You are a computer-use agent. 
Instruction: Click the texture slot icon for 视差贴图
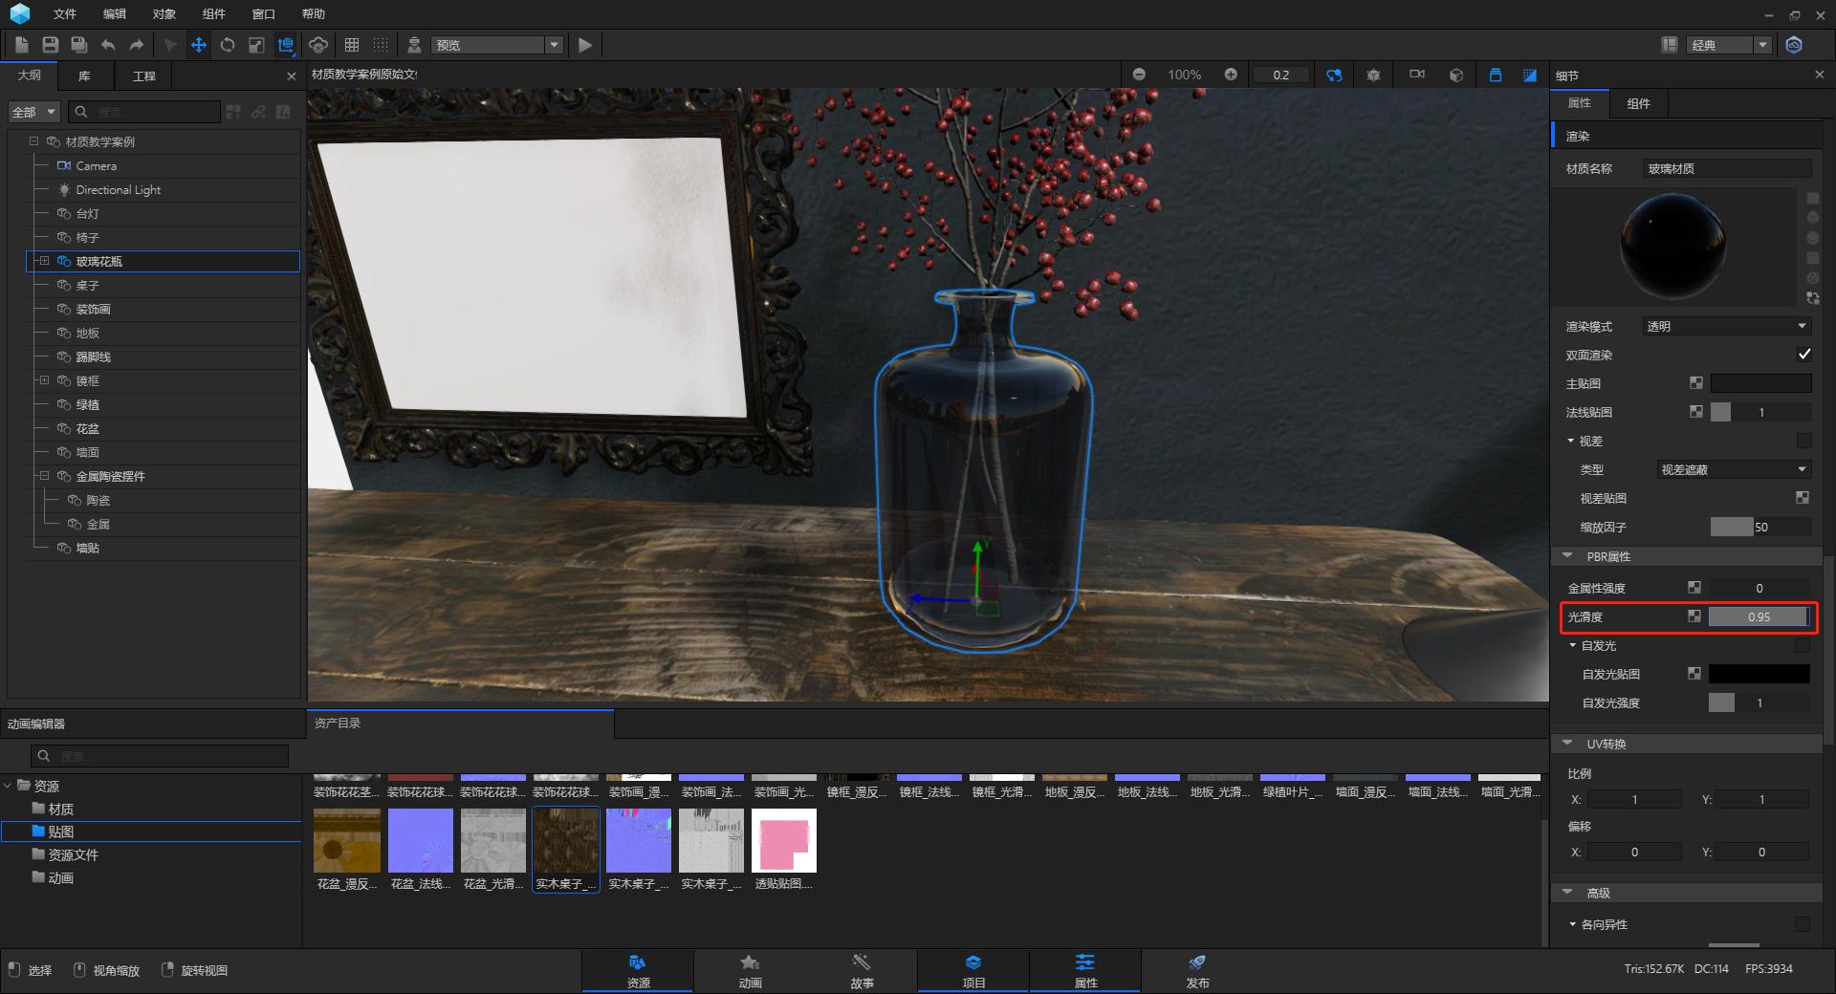pyautogui.click(x=1802, y=498)
